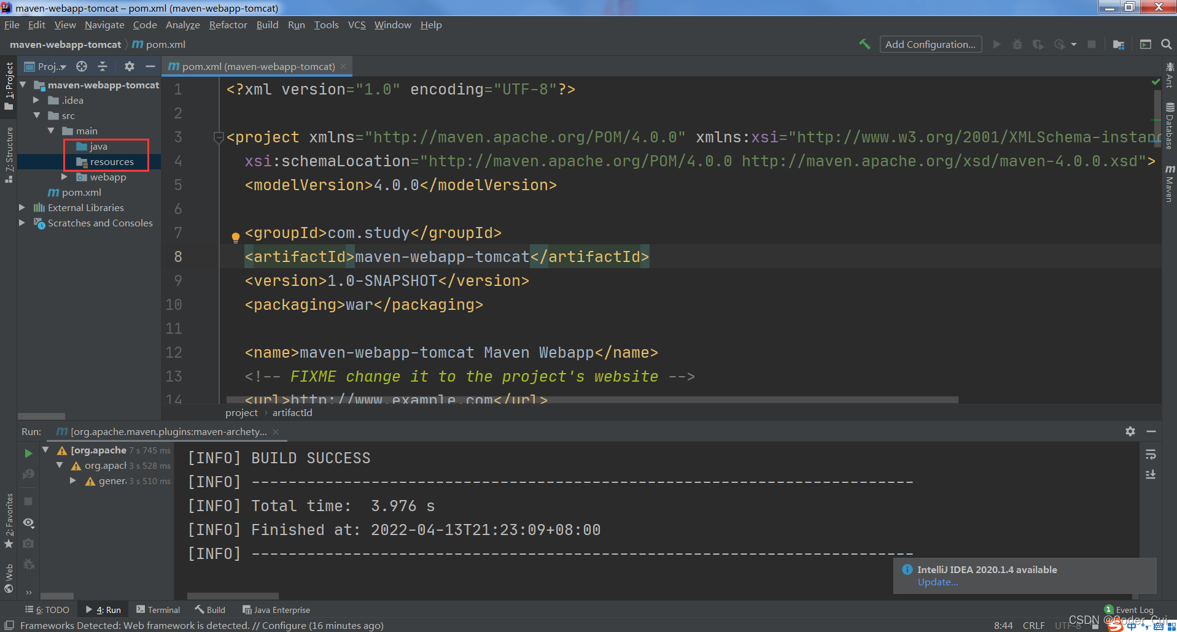Toggle the 1: Project tool window button
1177x632 pixels.
(x=9, y=86)
